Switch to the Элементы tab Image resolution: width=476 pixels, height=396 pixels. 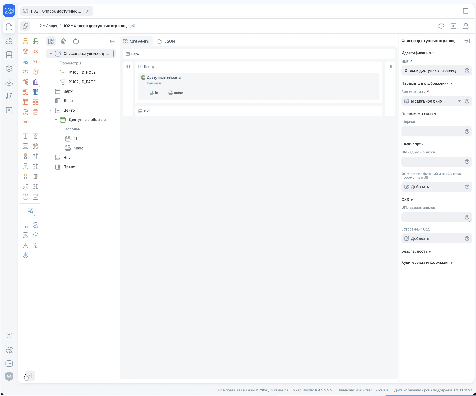136,41
